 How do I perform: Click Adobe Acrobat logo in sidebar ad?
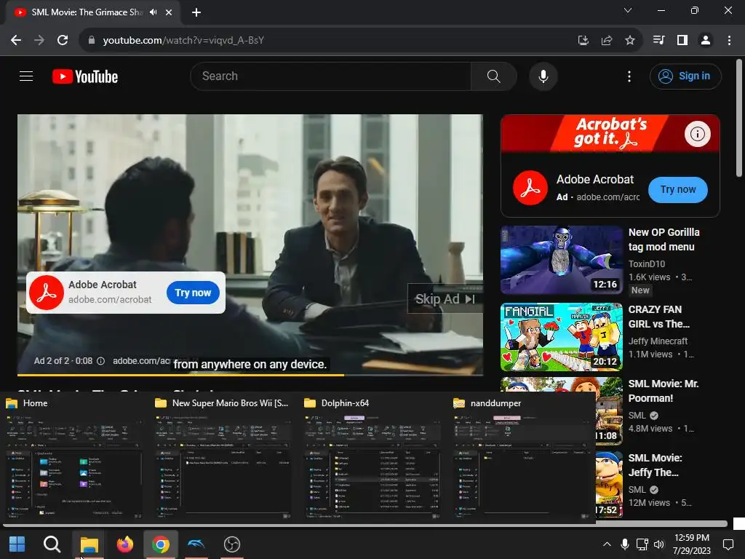pos(530,188)
